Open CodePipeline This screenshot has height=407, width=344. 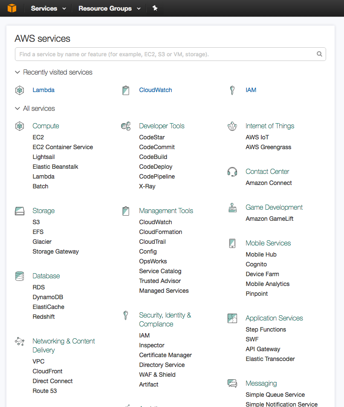tap(157, 176)
